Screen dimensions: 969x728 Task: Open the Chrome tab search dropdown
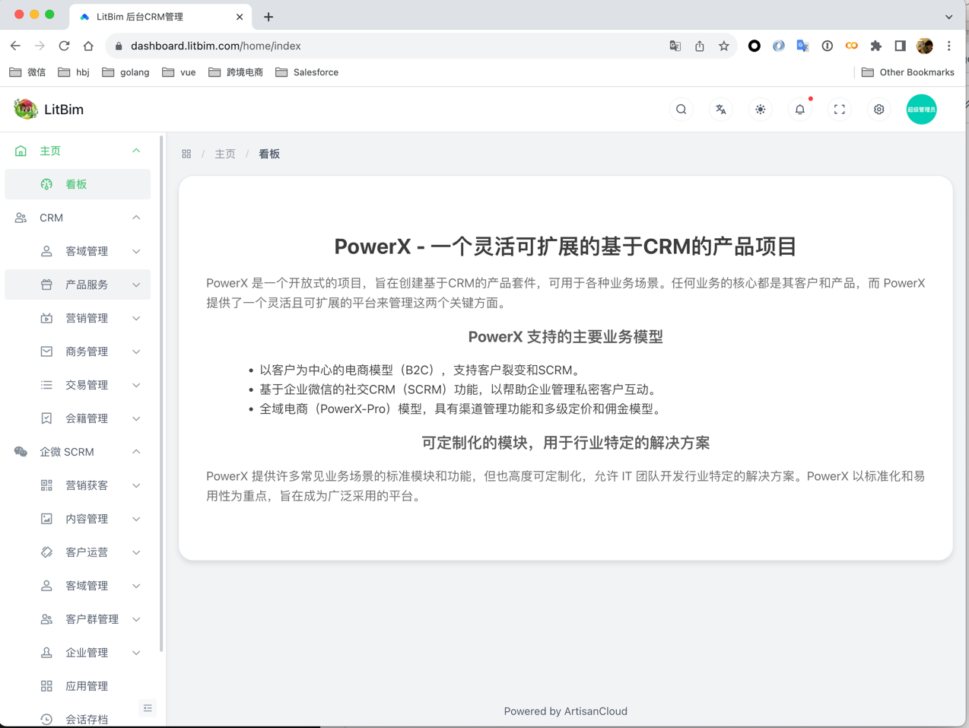click(948, 17)
